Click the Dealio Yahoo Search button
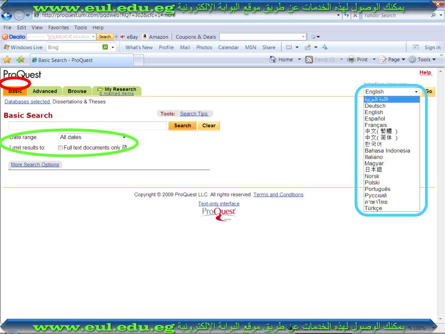 pyautogui.click(x=105, y=37)
